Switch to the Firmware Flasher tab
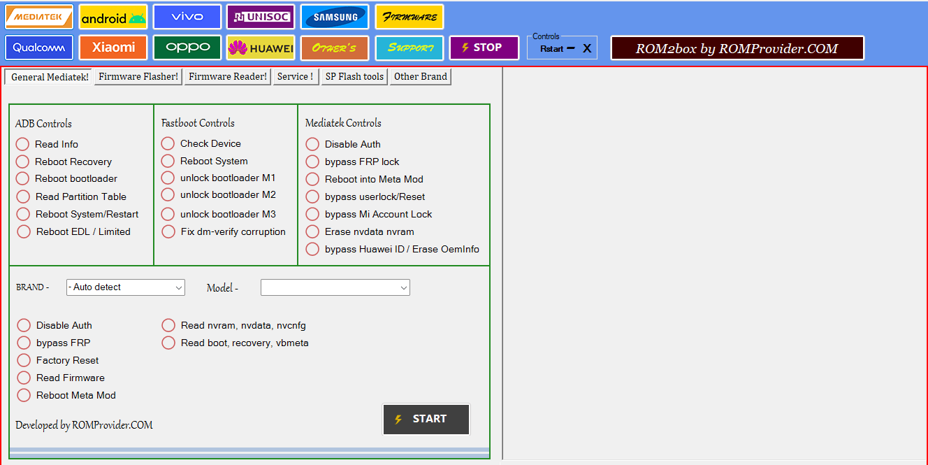 pyautogui.click(x=138, y=76)
